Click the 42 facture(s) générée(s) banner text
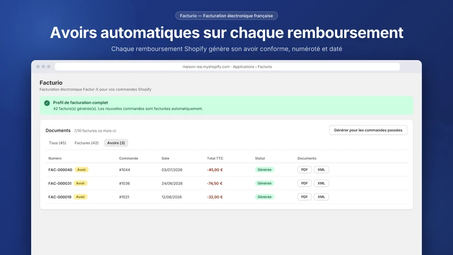This screenshot has width=453, height=255. pos(128,109)
